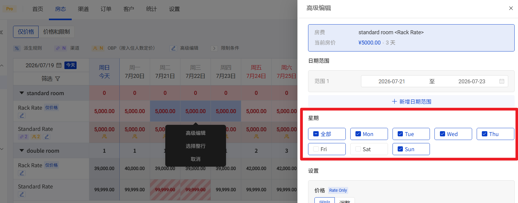Open the 渠道 menu

(83, 9)
